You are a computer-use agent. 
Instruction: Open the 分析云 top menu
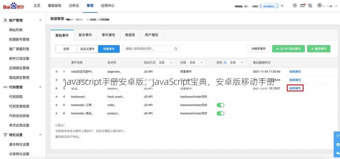(74, 6)
